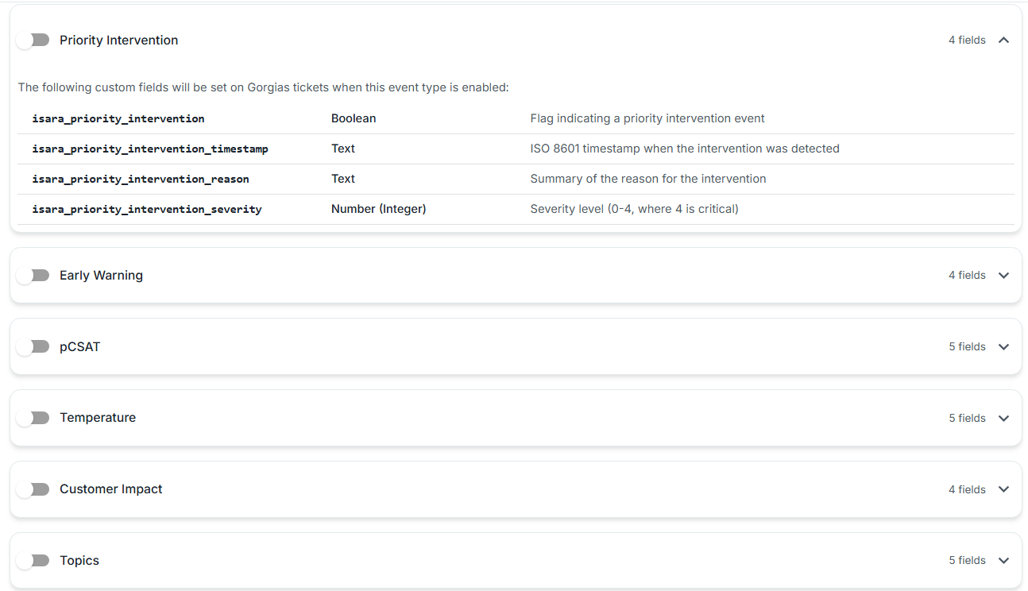Select the isara_priority_intervention_timestamp field name
The height and width of the screenshot is (591, 1028).
click(x=150, y=149)
